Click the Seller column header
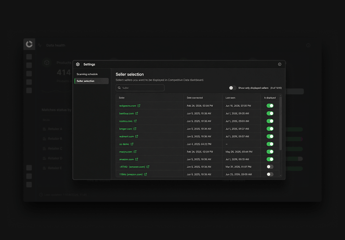This screenshot has width=345, height=240. pyautogui.click(x=122, y=98)
